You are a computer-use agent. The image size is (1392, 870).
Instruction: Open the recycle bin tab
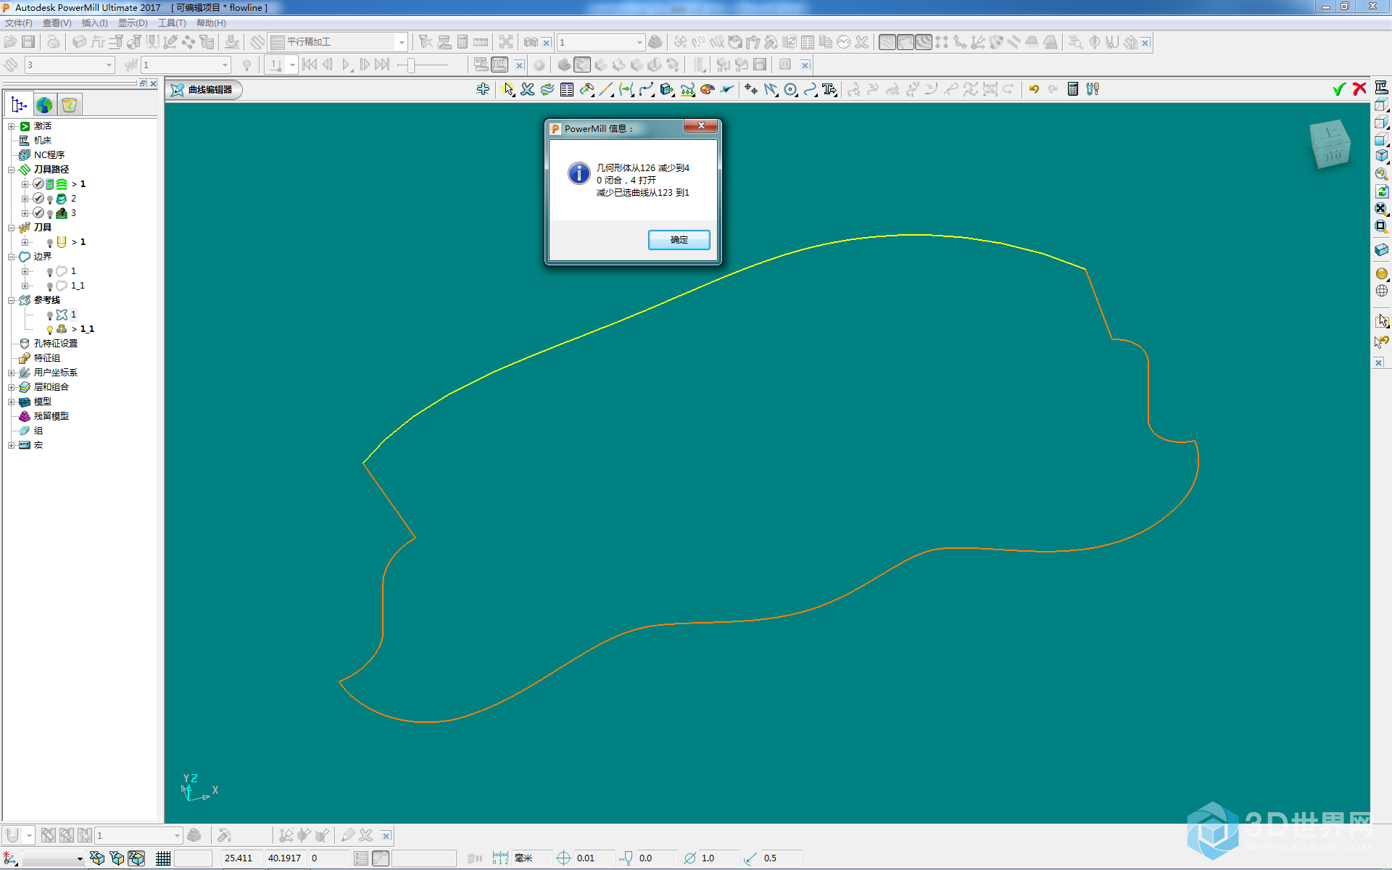(x=70, y=105)
